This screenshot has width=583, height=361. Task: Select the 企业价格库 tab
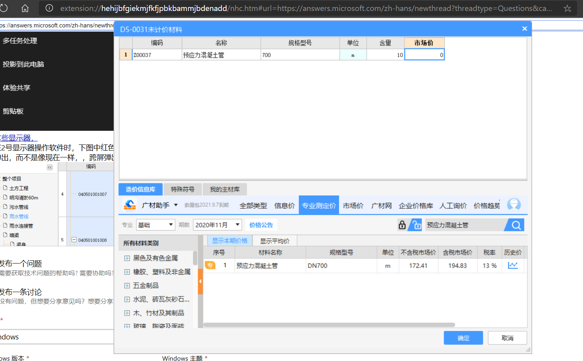tap(416, 205)
